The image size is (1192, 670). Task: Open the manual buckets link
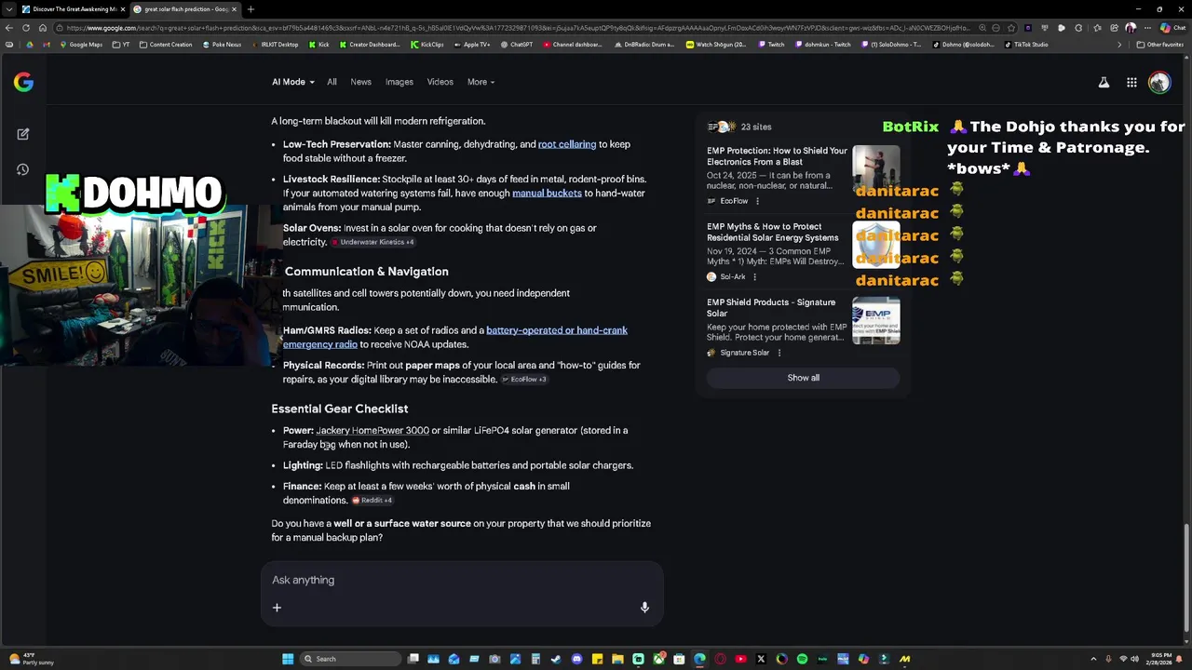547,194
